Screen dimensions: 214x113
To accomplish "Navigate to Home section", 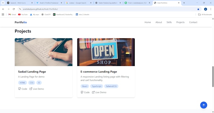I will click(x=148, y=22).
